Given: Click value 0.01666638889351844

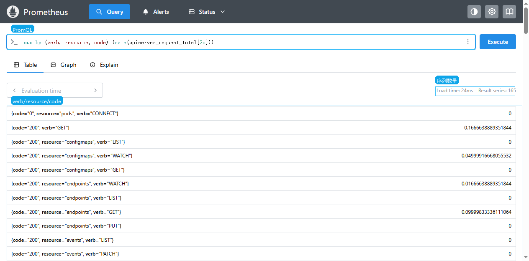Looking at the screenshot, I should 486,183.
